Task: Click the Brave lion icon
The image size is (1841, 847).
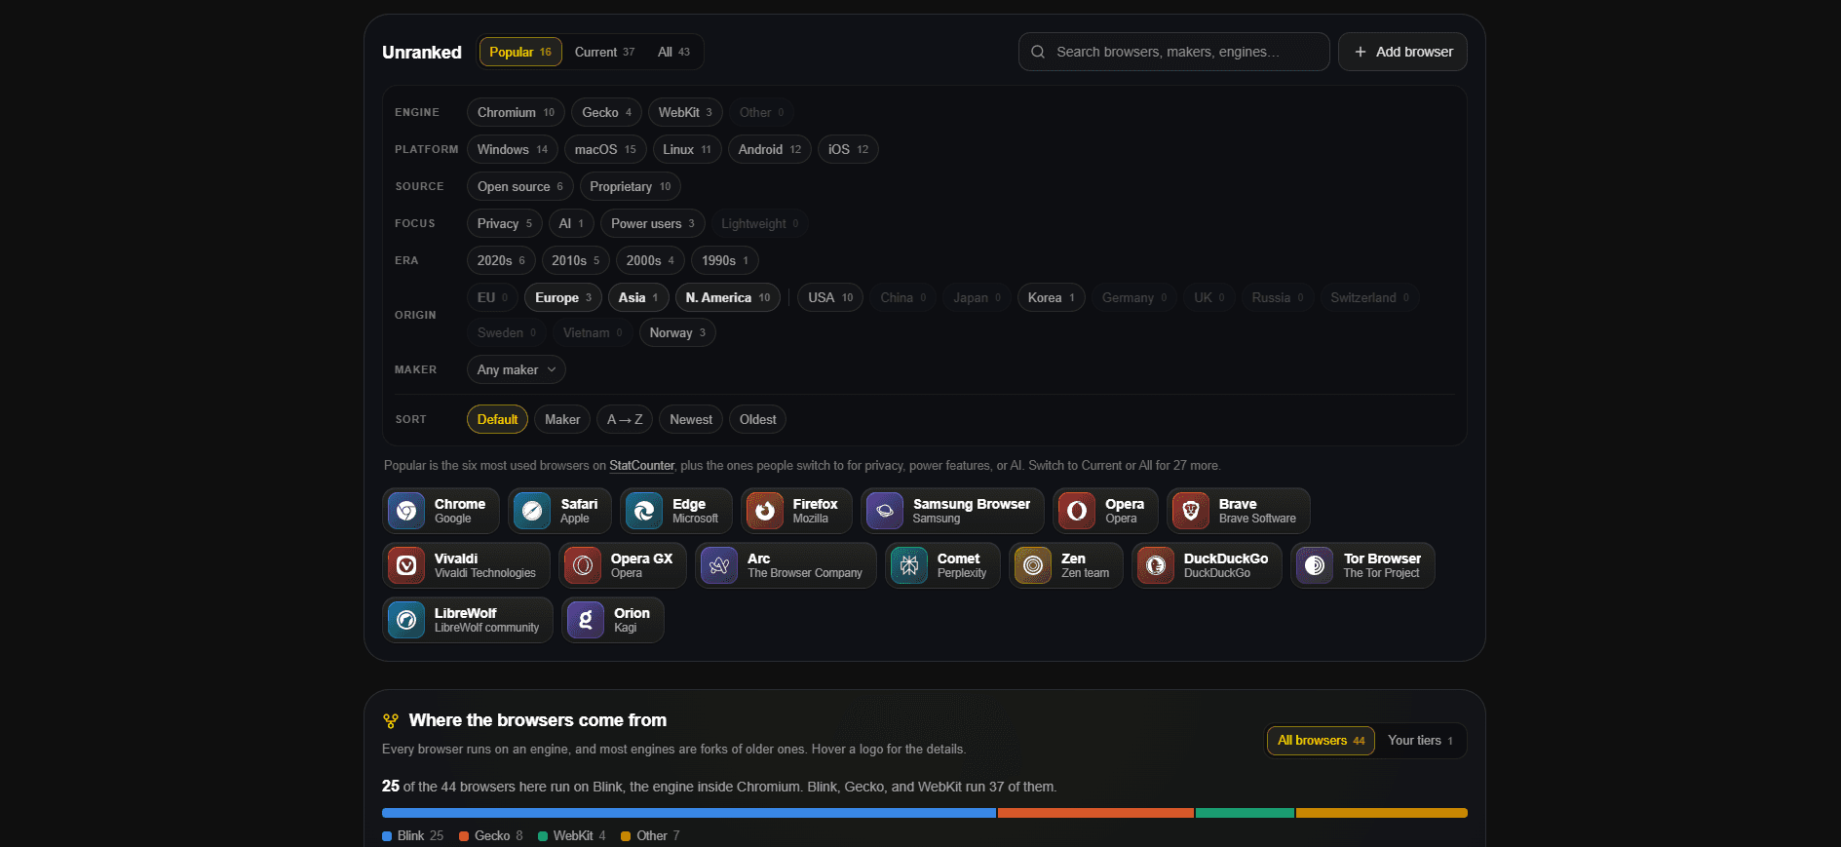Action: tap(1191, 511)
